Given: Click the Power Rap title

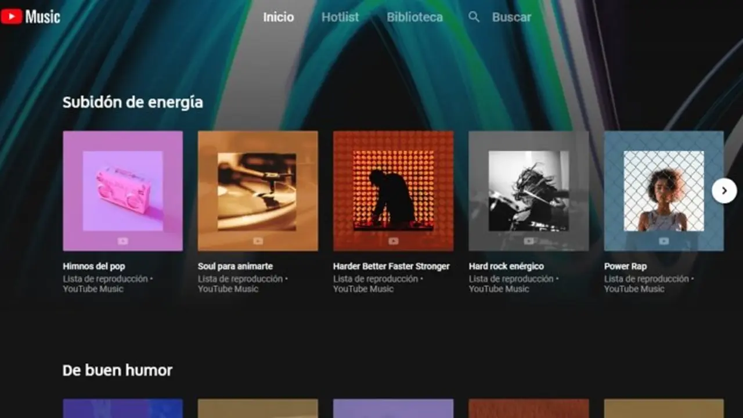Looking at the screenshot, I should coord(625,266).
